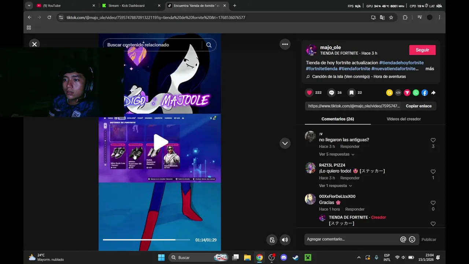Like the 'no llegaron las antiguas?' comment
Screen dimensions: 469x264
click(x=433, y=140)
